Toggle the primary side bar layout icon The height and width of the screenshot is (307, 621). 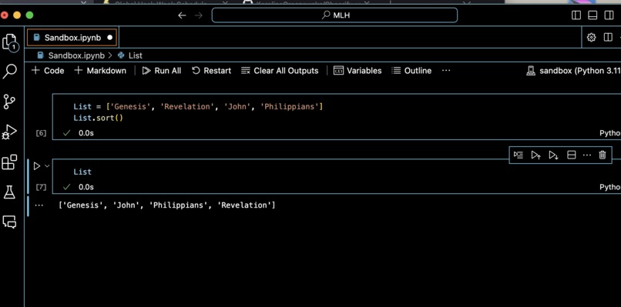[x=576, y=15]
